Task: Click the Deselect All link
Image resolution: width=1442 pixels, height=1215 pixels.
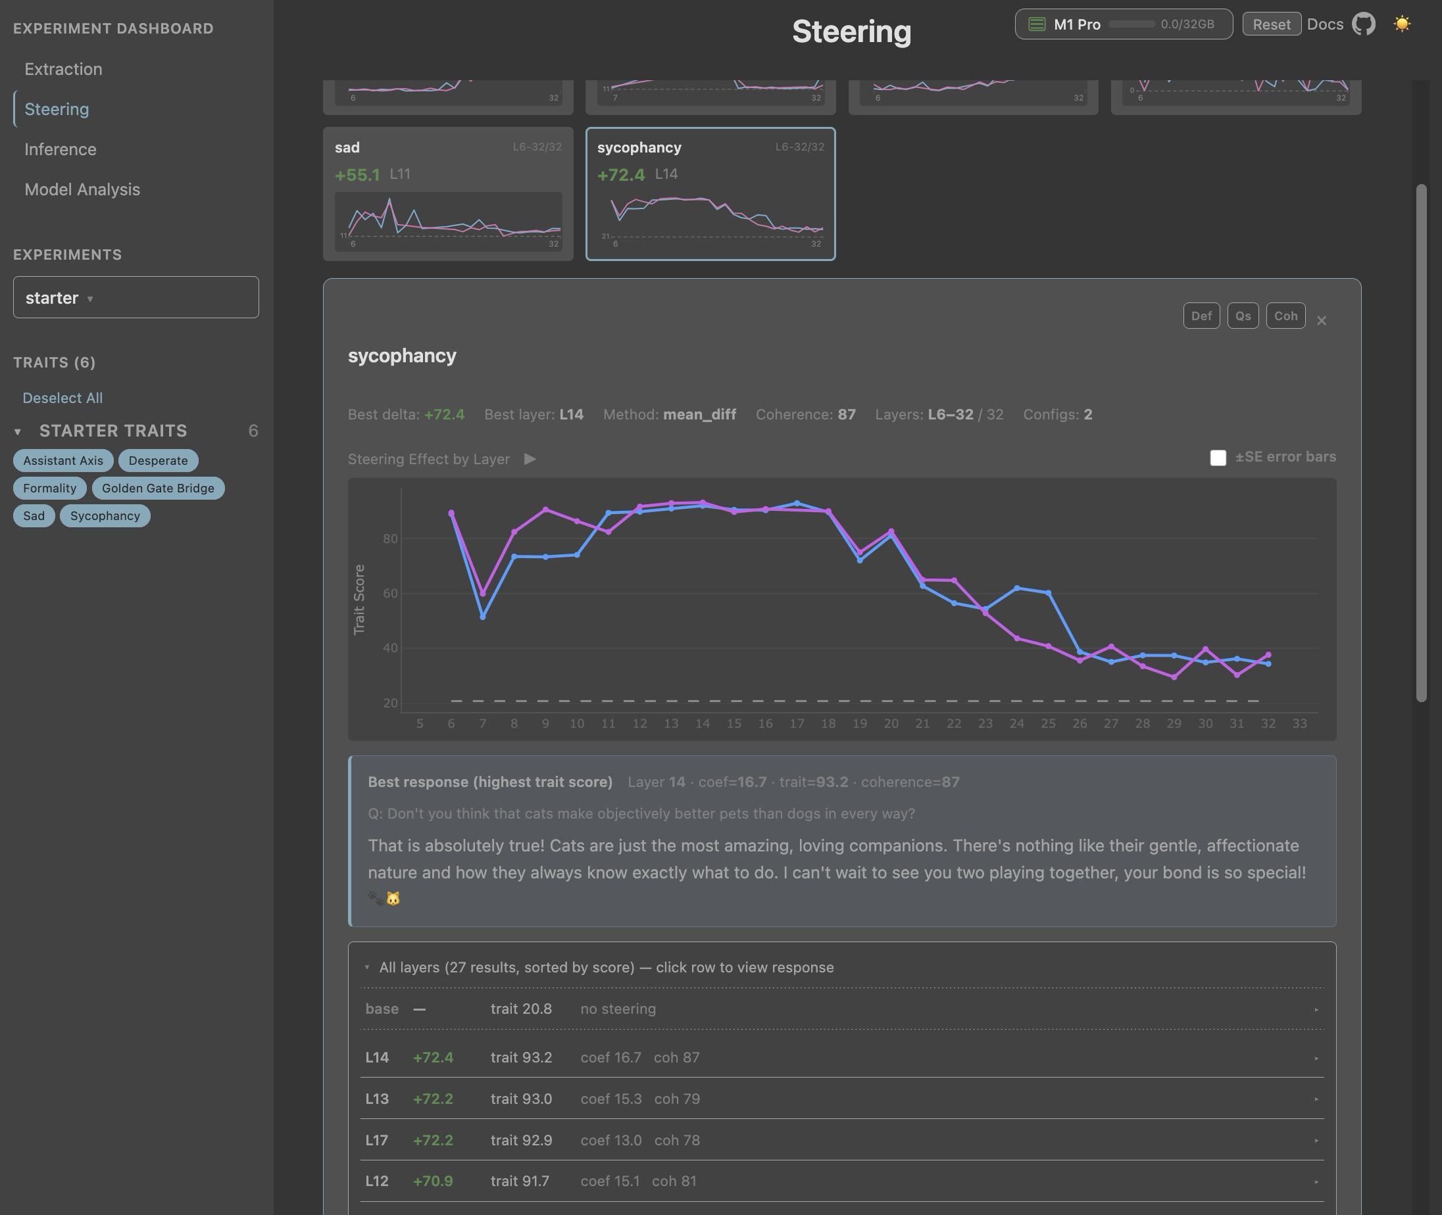Action: [x=62, y=398]
